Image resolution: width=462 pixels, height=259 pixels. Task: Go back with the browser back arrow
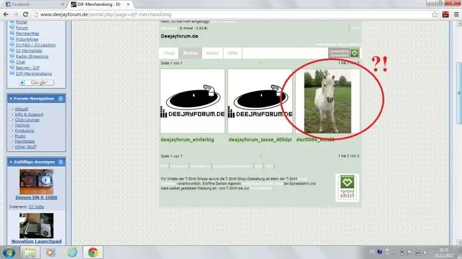click(x=6, y=14)
